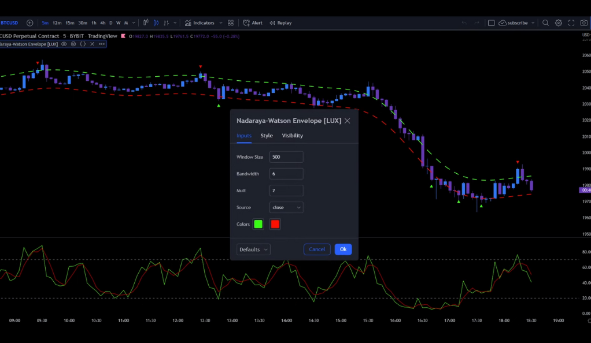The width and height of the screenshot is (591, 343).
Task: Expand the Defaults dropdown
Action: pyautogui.click(x=253, y=249)
